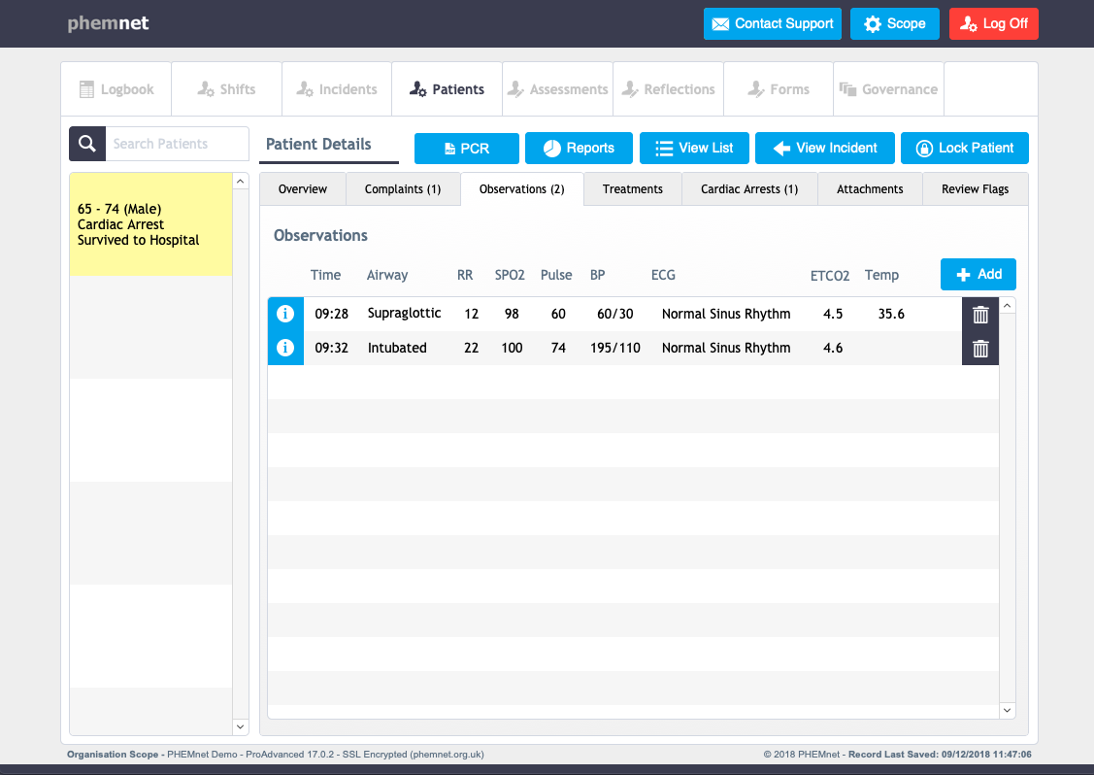Add a new observation
This screenshot has width=1094, height=775.
point(978,275)
